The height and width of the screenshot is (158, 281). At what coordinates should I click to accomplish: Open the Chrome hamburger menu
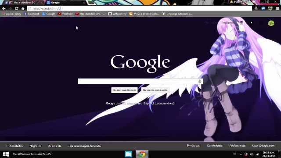pyautogui.click(x=277, y=8)
